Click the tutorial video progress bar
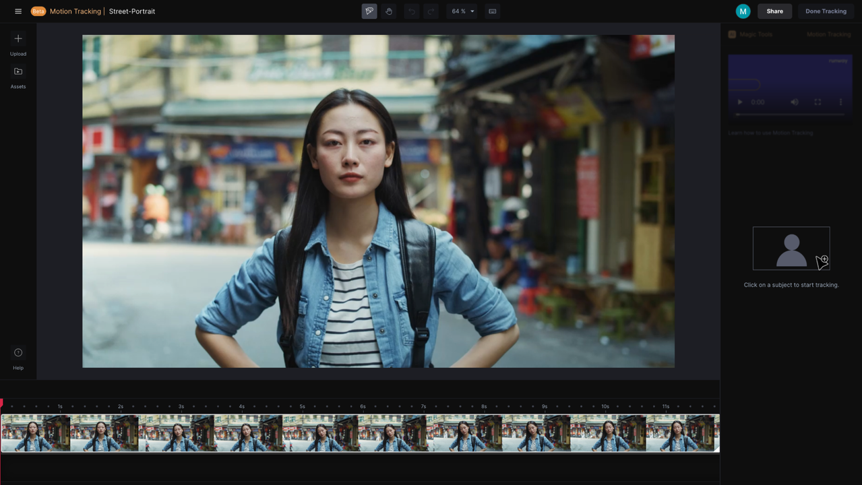The height and width of the screenshot is (485, 862). (790, 115)
